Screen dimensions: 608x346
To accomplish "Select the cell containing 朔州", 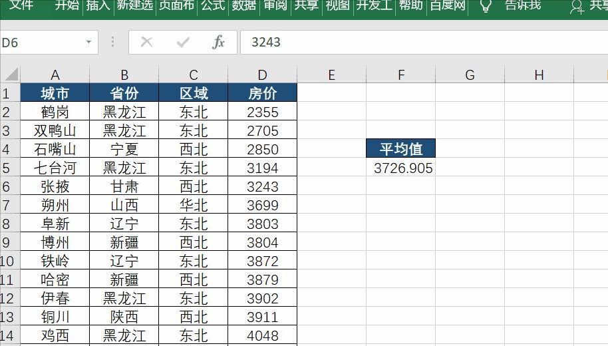I will tap(55, 205).
